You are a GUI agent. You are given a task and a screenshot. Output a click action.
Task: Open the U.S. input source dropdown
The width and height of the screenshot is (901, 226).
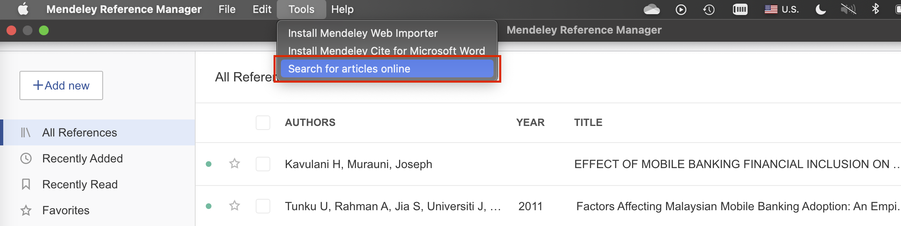[782, 9]
